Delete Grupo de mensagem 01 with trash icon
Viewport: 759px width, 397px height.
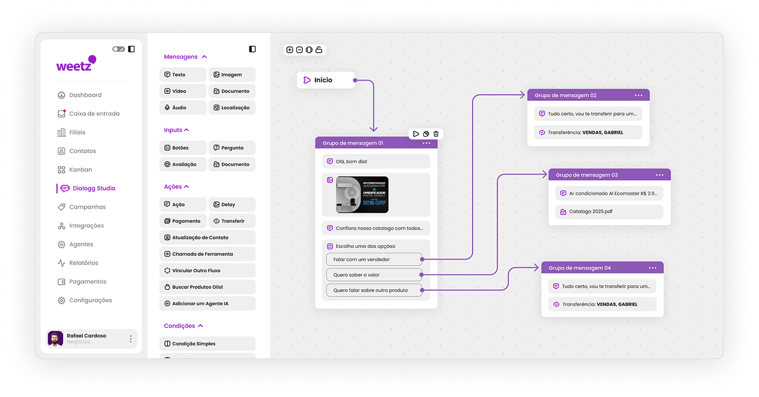click(436, 134)
